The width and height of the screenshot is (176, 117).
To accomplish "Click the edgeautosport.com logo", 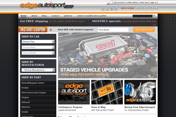I will pos(46,5).
